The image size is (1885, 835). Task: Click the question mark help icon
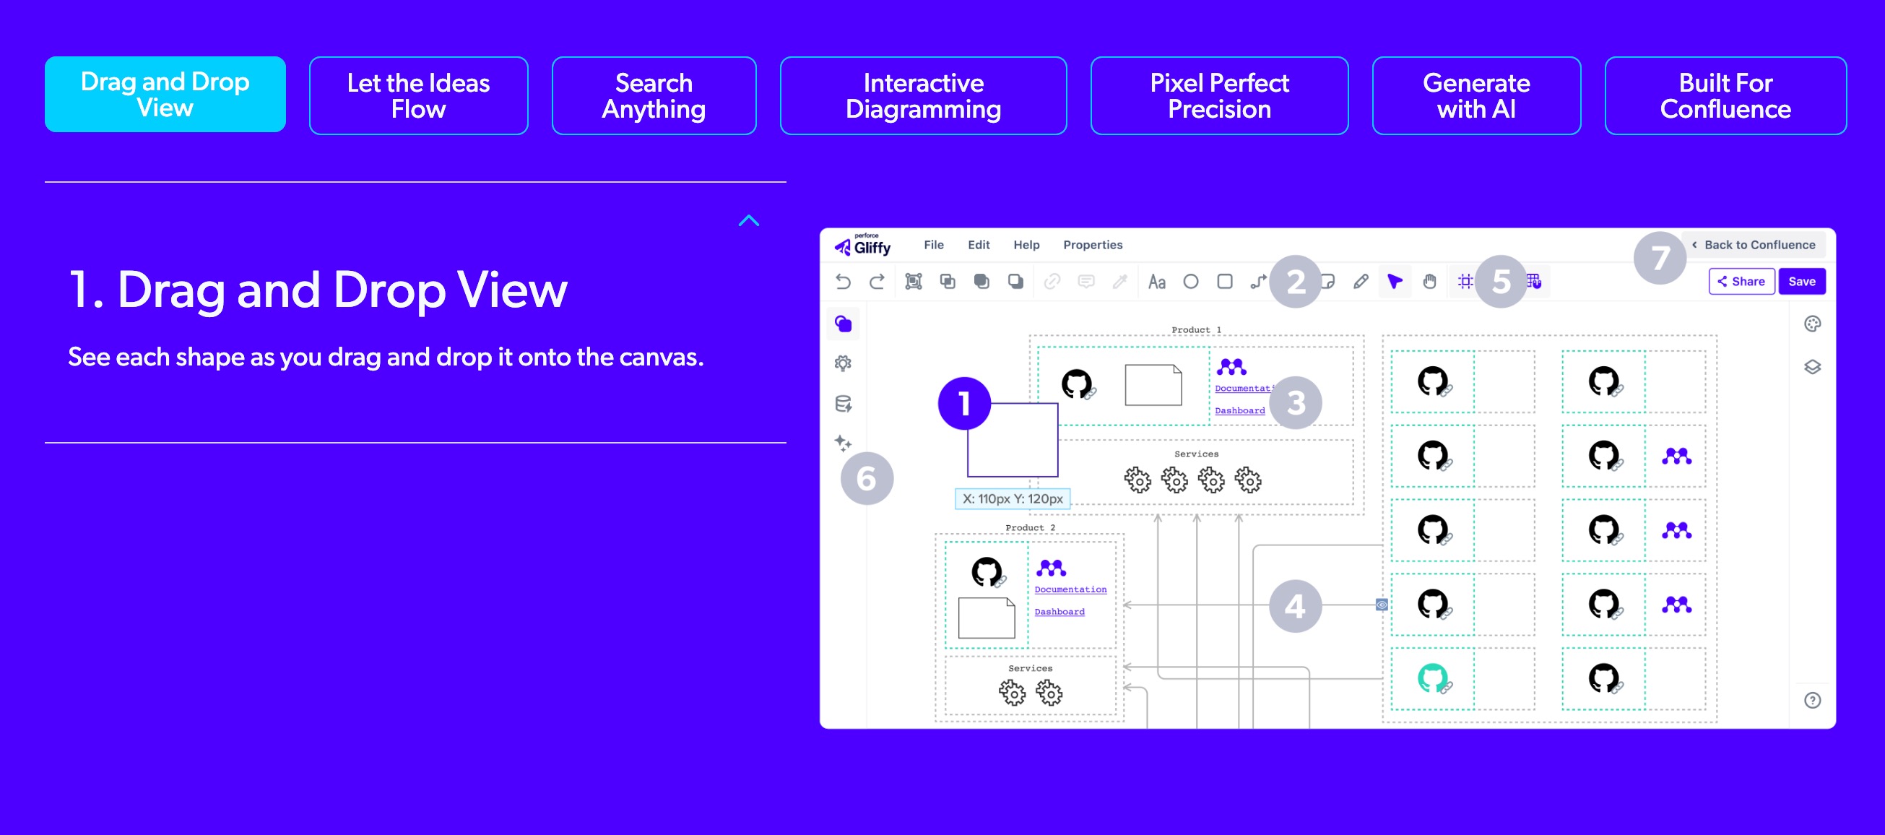tap(1812, 701)
